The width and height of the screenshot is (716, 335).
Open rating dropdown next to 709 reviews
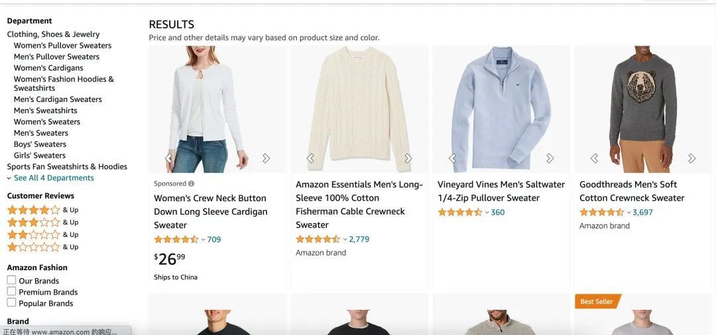point(203,240)
